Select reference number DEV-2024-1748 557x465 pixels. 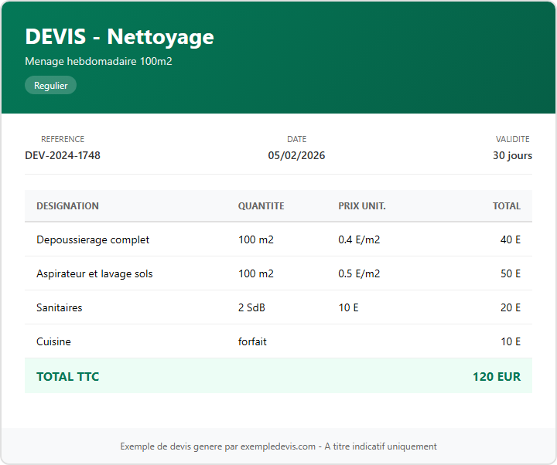click(63, 155)
